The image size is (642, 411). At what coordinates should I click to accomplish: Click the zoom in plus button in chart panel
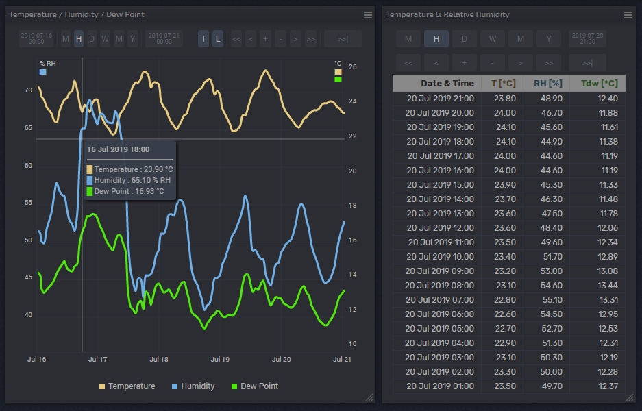click(265, 39)
